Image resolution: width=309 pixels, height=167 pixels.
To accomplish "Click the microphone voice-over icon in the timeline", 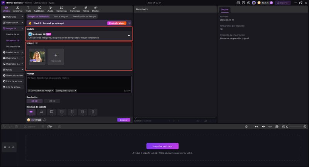I will (x=246, y=127).
